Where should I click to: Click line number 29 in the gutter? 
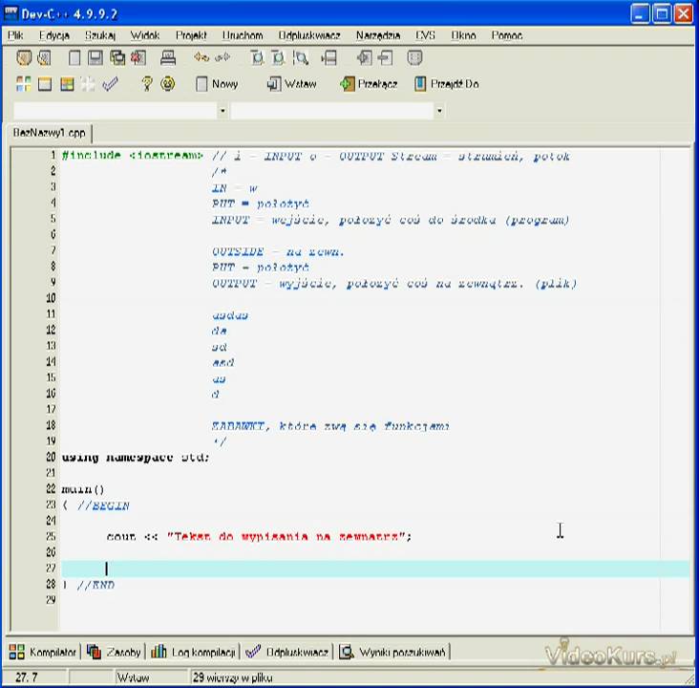pyautogui.click(x=51, y=600)
